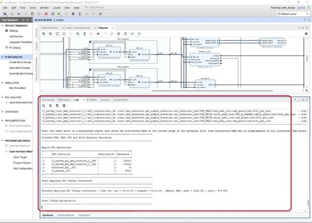Switch to the Messages tab
Screen dimensions: 312x223
point(64,100)
